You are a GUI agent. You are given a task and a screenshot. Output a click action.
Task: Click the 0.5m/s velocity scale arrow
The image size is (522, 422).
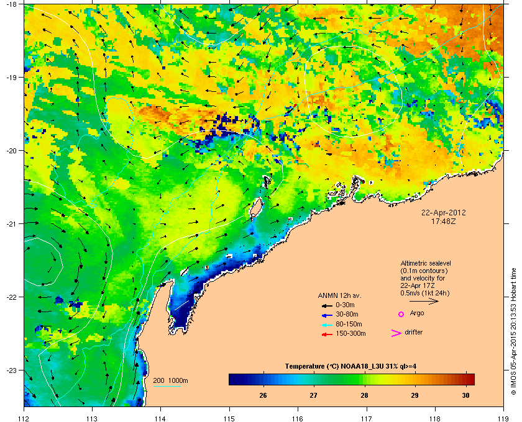click(424, 301)
